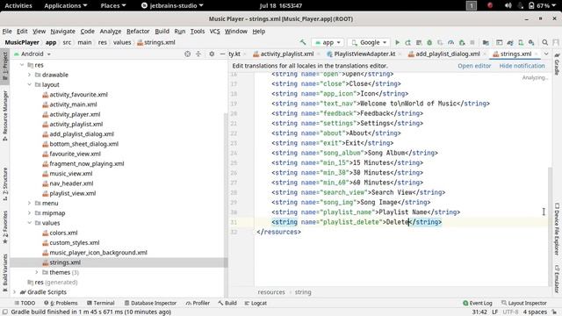Open Resource Manager side tab
This screenshot has width=562, height=316.
5,115
